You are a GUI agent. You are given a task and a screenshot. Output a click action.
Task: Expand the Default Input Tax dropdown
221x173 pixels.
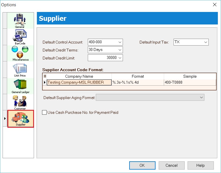pyautogui.click(x=206, y=42)
